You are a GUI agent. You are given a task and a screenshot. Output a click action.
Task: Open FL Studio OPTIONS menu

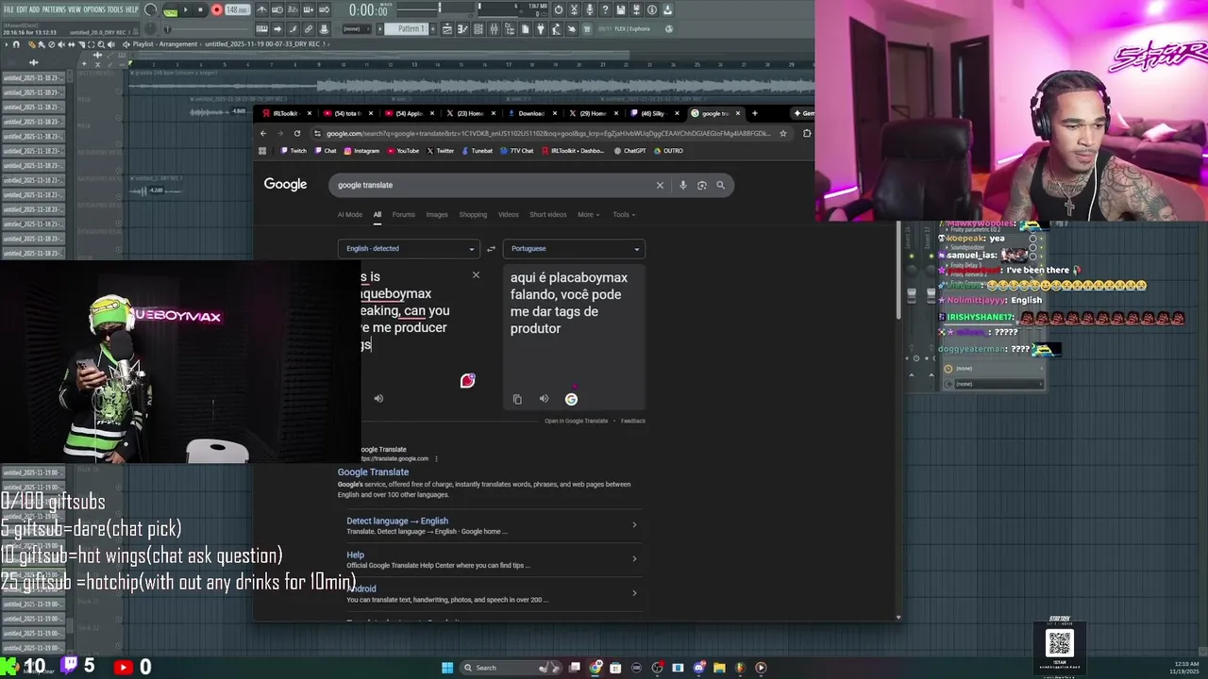click(x=94, y=9)
